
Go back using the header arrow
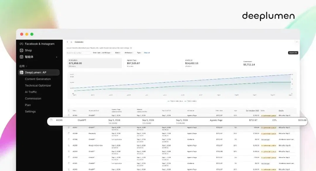click(x=67, y=42)
